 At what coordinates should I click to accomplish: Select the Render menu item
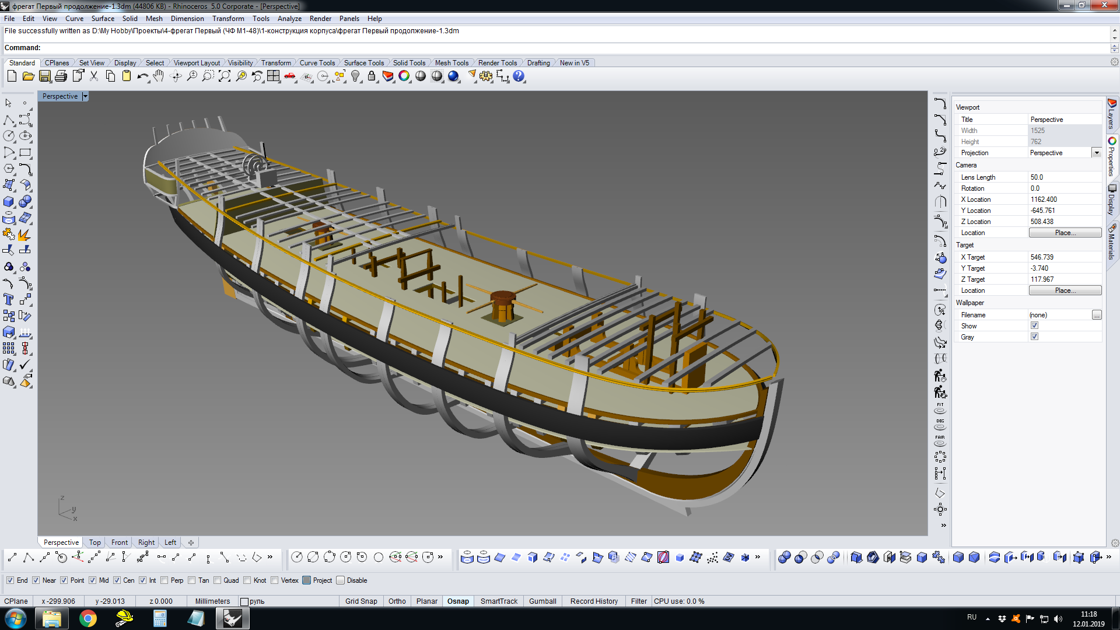point(321,19)
